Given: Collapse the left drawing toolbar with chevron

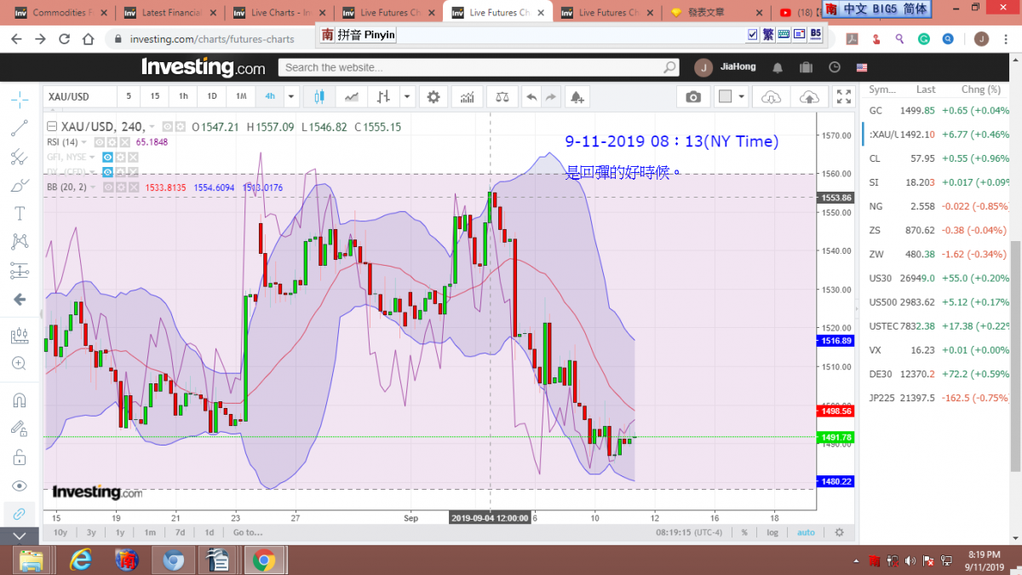Looking at the screenshot, I should tap(19, 536).
